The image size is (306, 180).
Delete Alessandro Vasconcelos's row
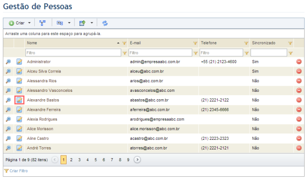tap(299, 90)
